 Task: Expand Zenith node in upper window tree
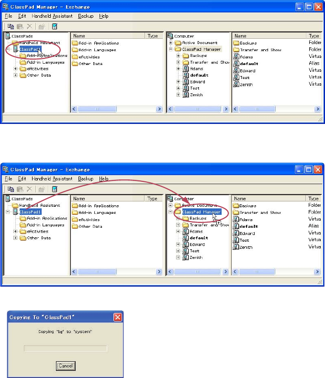[179, 95]
